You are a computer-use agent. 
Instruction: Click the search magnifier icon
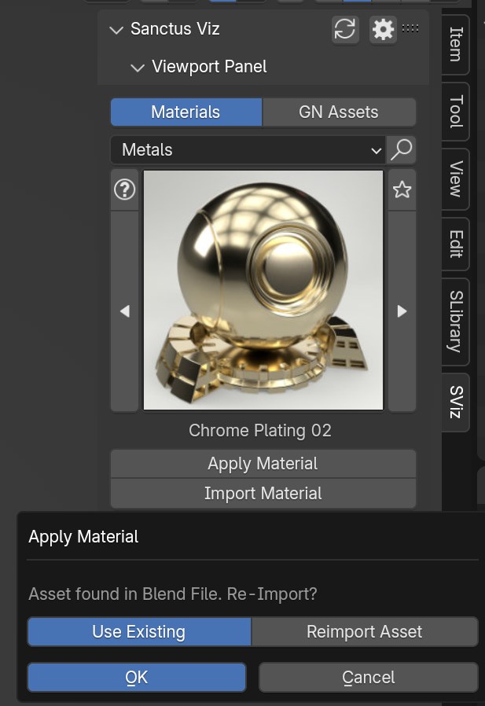[402, 149]
